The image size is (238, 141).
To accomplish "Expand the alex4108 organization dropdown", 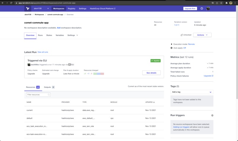I will point(48,9).
